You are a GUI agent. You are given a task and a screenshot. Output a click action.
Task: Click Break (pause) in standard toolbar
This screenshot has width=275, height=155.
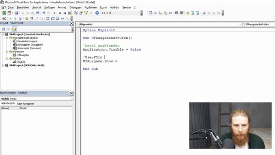60,13
